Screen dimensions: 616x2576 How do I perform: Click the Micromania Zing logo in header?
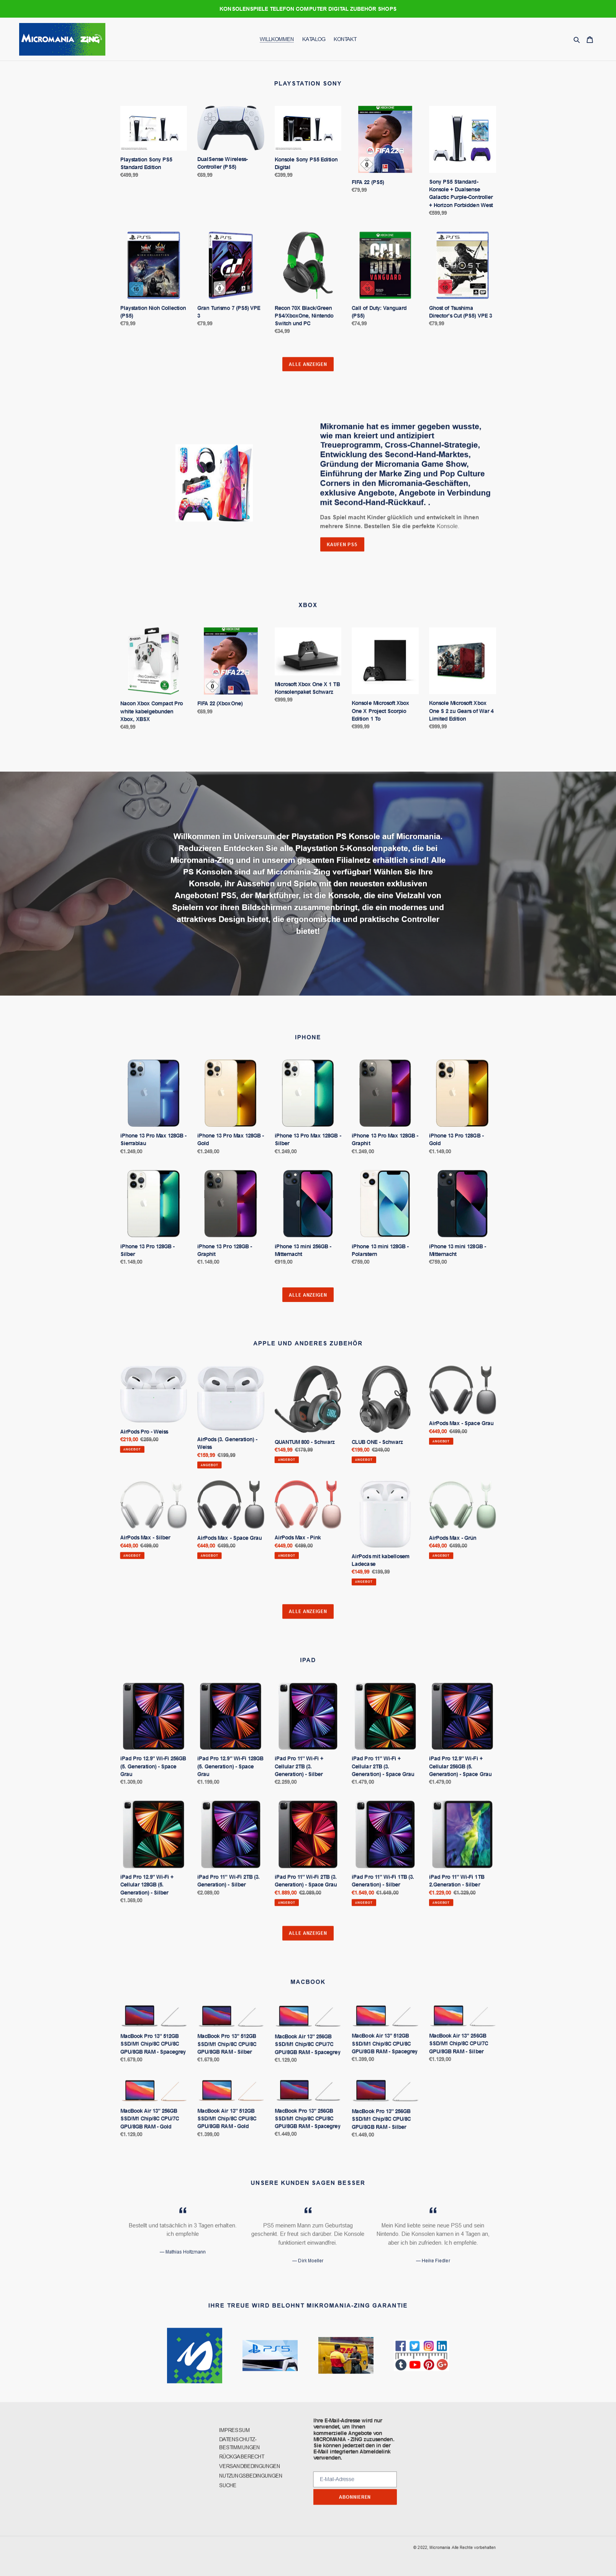[62, 39]
